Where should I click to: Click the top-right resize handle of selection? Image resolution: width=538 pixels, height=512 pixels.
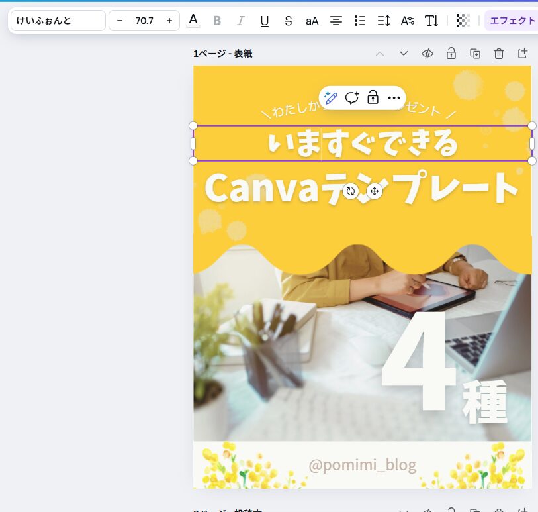point(532,126)
